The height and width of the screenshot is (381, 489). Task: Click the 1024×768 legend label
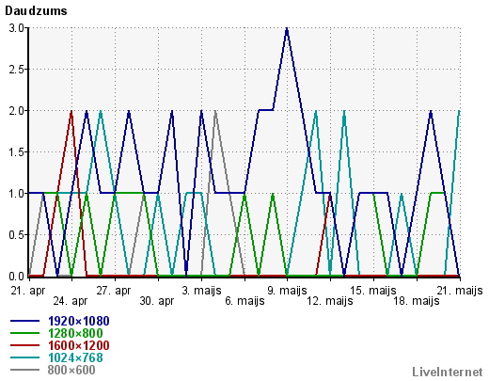[x=75, y=357]
